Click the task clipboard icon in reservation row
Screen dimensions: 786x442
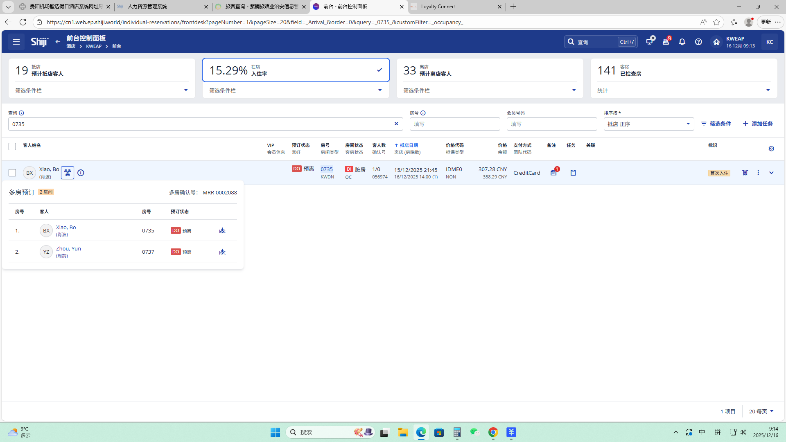(x=573, y=173)
